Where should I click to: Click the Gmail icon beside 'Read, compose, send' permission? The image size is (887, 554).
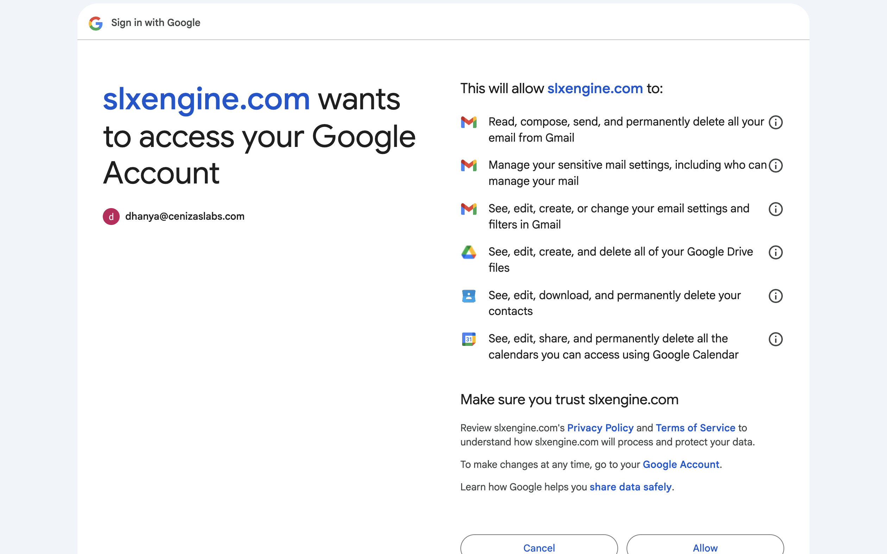click(468, 122)
